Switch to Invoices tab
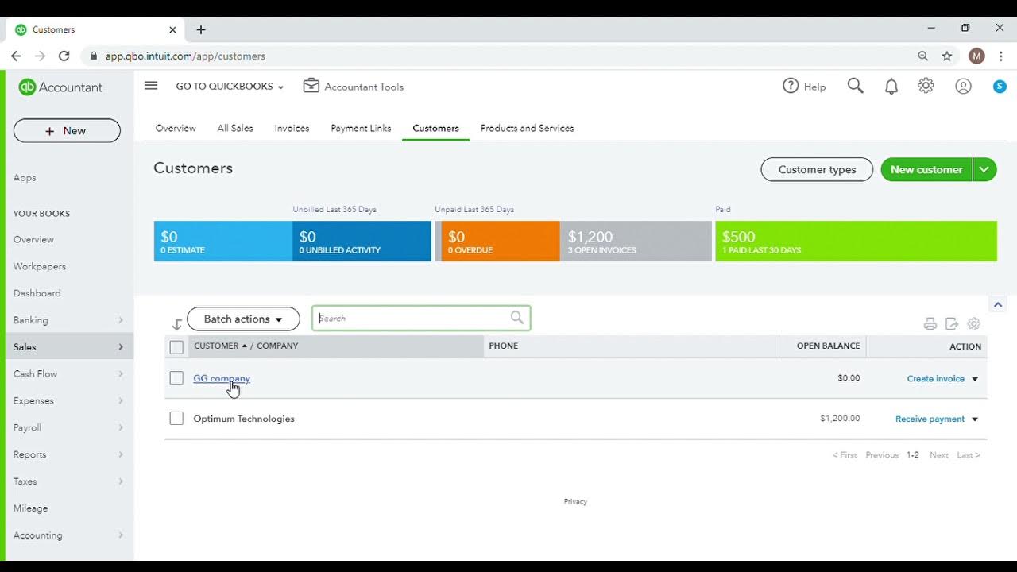The height and width of the screenshot is (572, 1017). click(x=292, y=128)
